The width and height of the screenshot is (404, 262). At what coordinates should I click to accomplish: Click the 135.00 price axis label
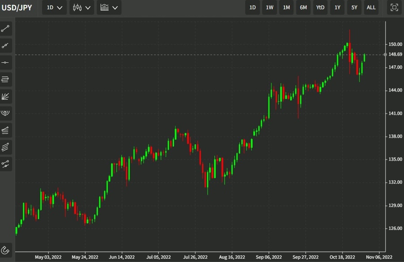[x=395, y=159]
